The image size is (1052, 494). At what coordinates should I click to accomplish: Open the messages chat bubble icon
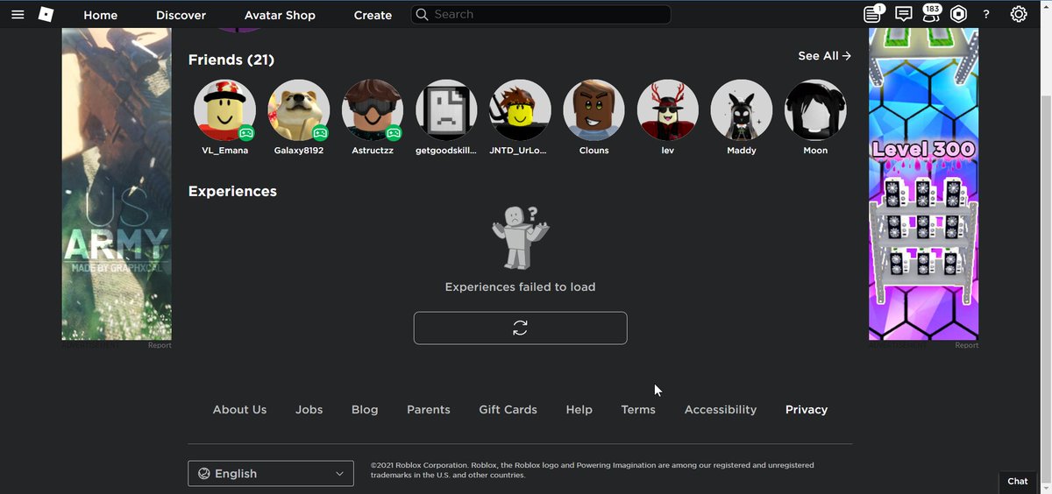(903, 14)
